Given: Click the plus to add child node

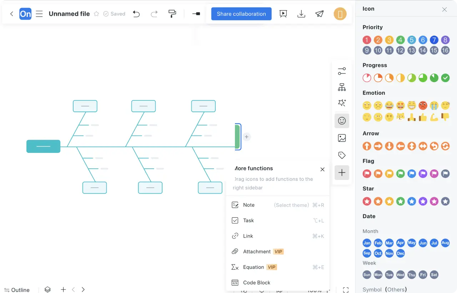Looking at the screenshot, I should tap(247, 137).
